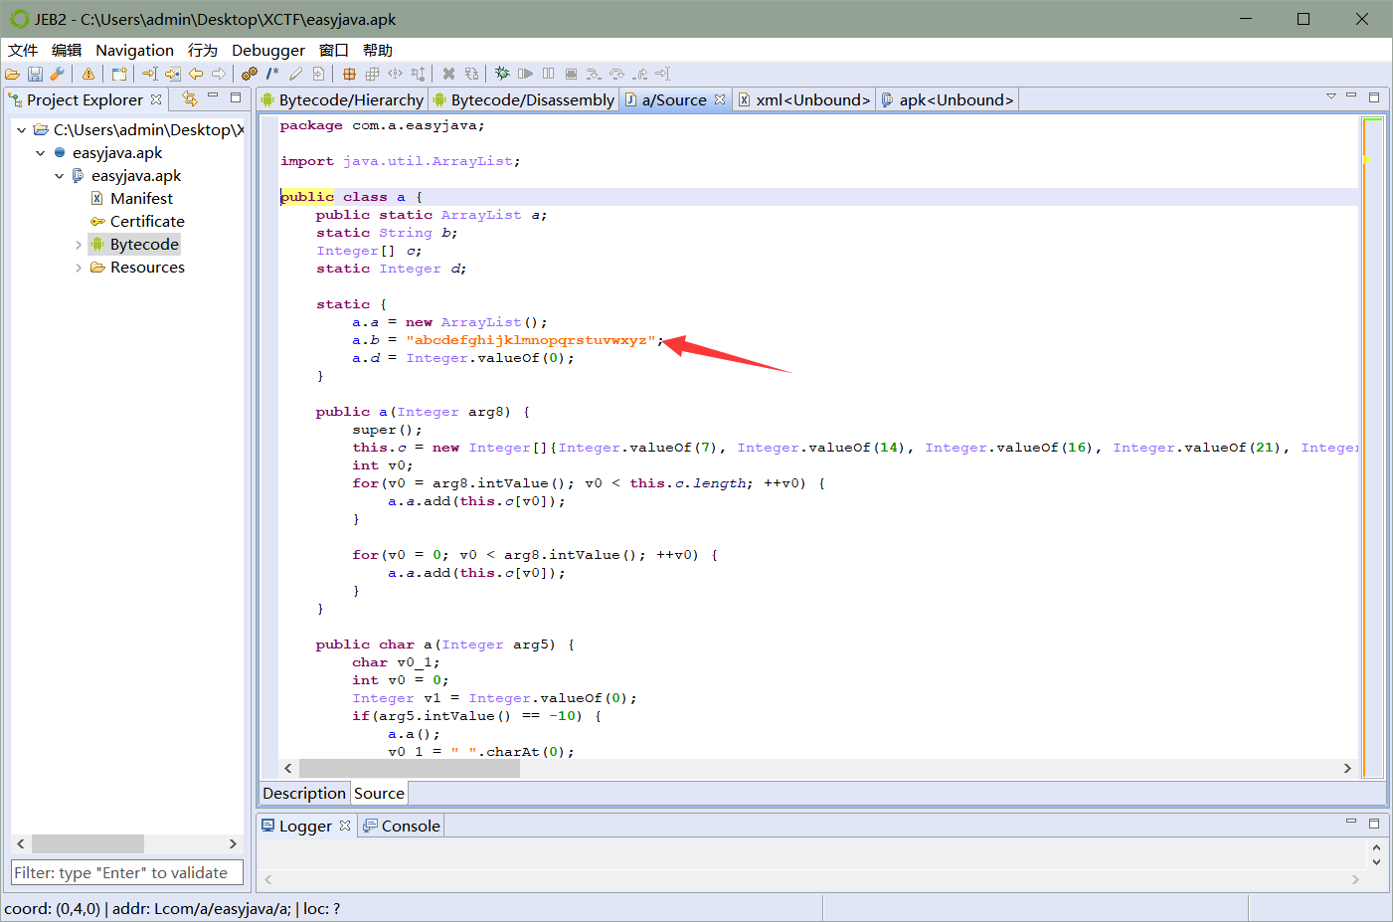Click the link-with-editor arrows in Project Explorer
The height and width of the screenshot is (922, 1393).
click(x=190, y=98)
